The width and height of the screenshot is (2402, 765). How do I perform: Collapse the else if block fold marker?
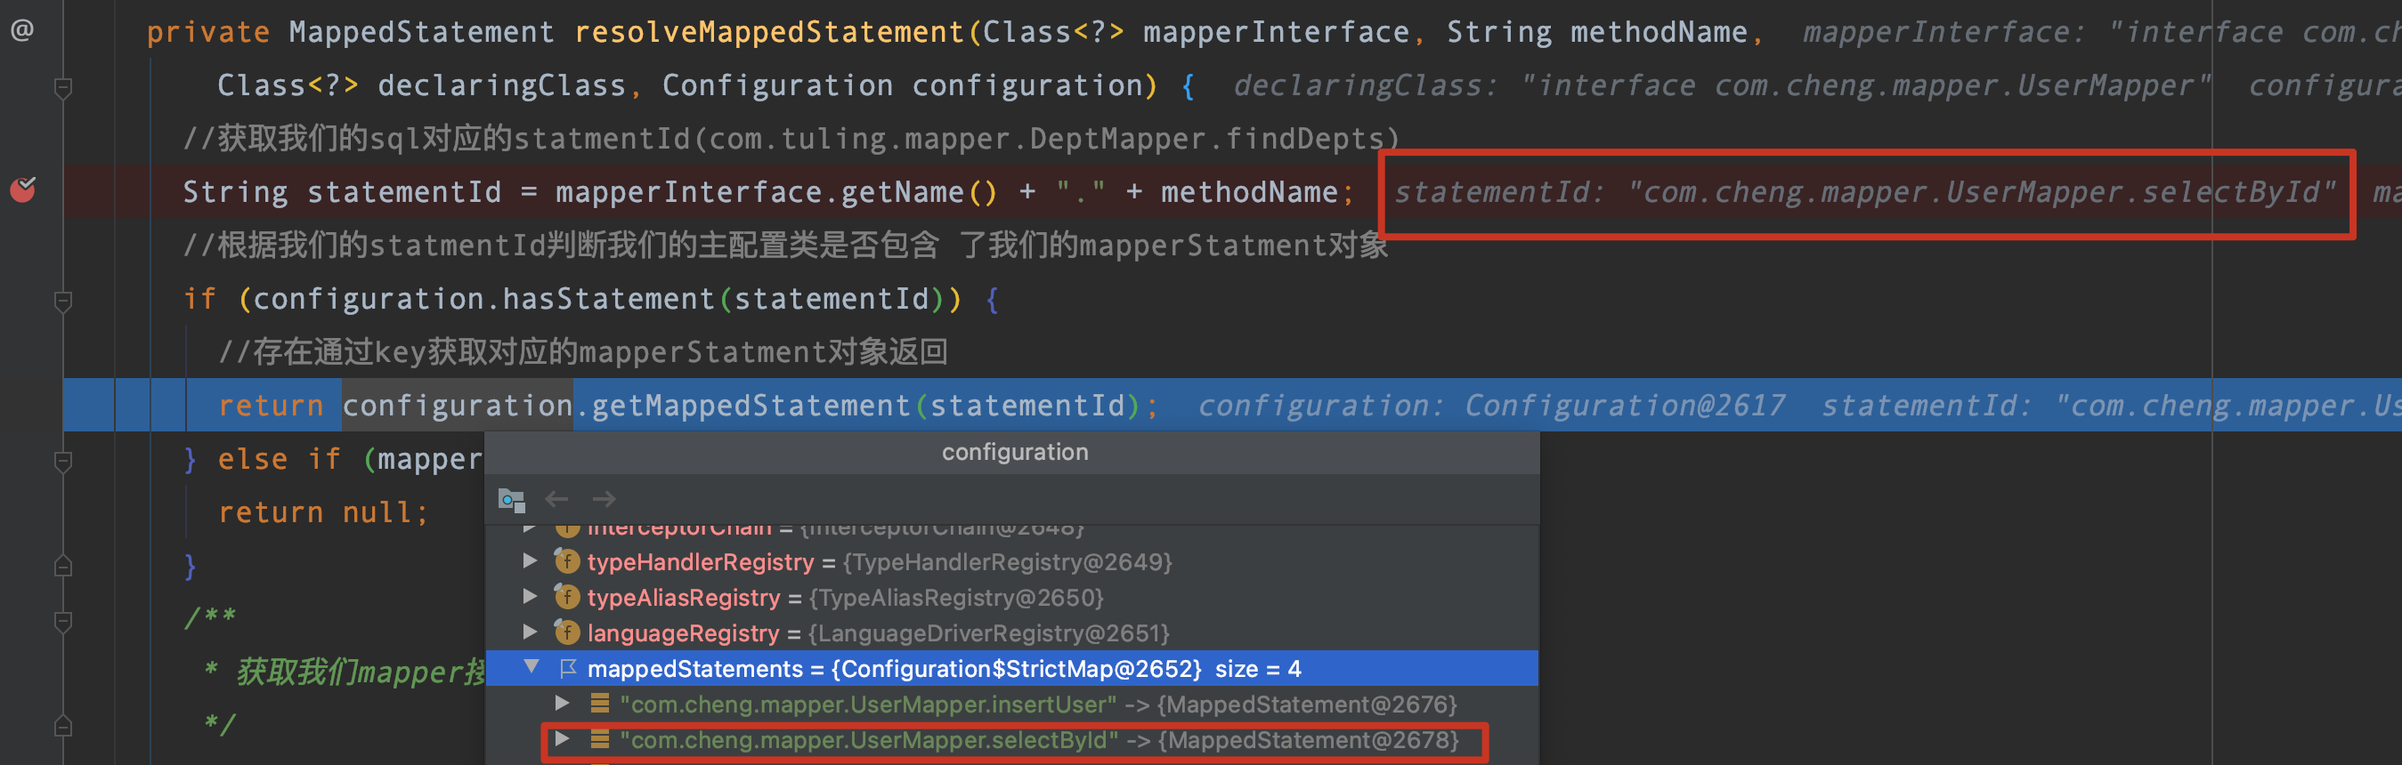pyautogui.click(x=63, y=462)
